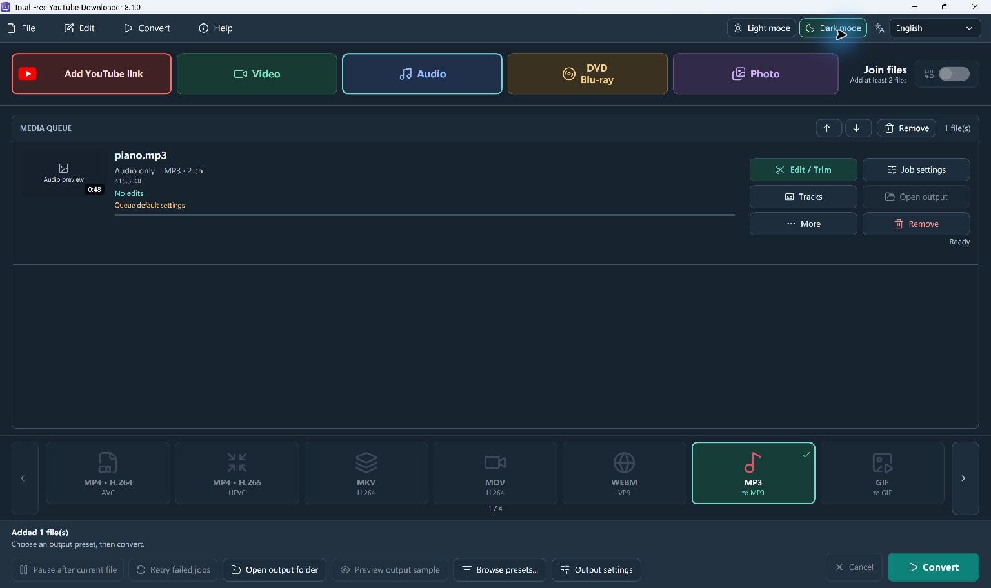The width and height of the screenshot is (991, 588).
Task: Click the Cancel button
Action: [x=854, y=567]
